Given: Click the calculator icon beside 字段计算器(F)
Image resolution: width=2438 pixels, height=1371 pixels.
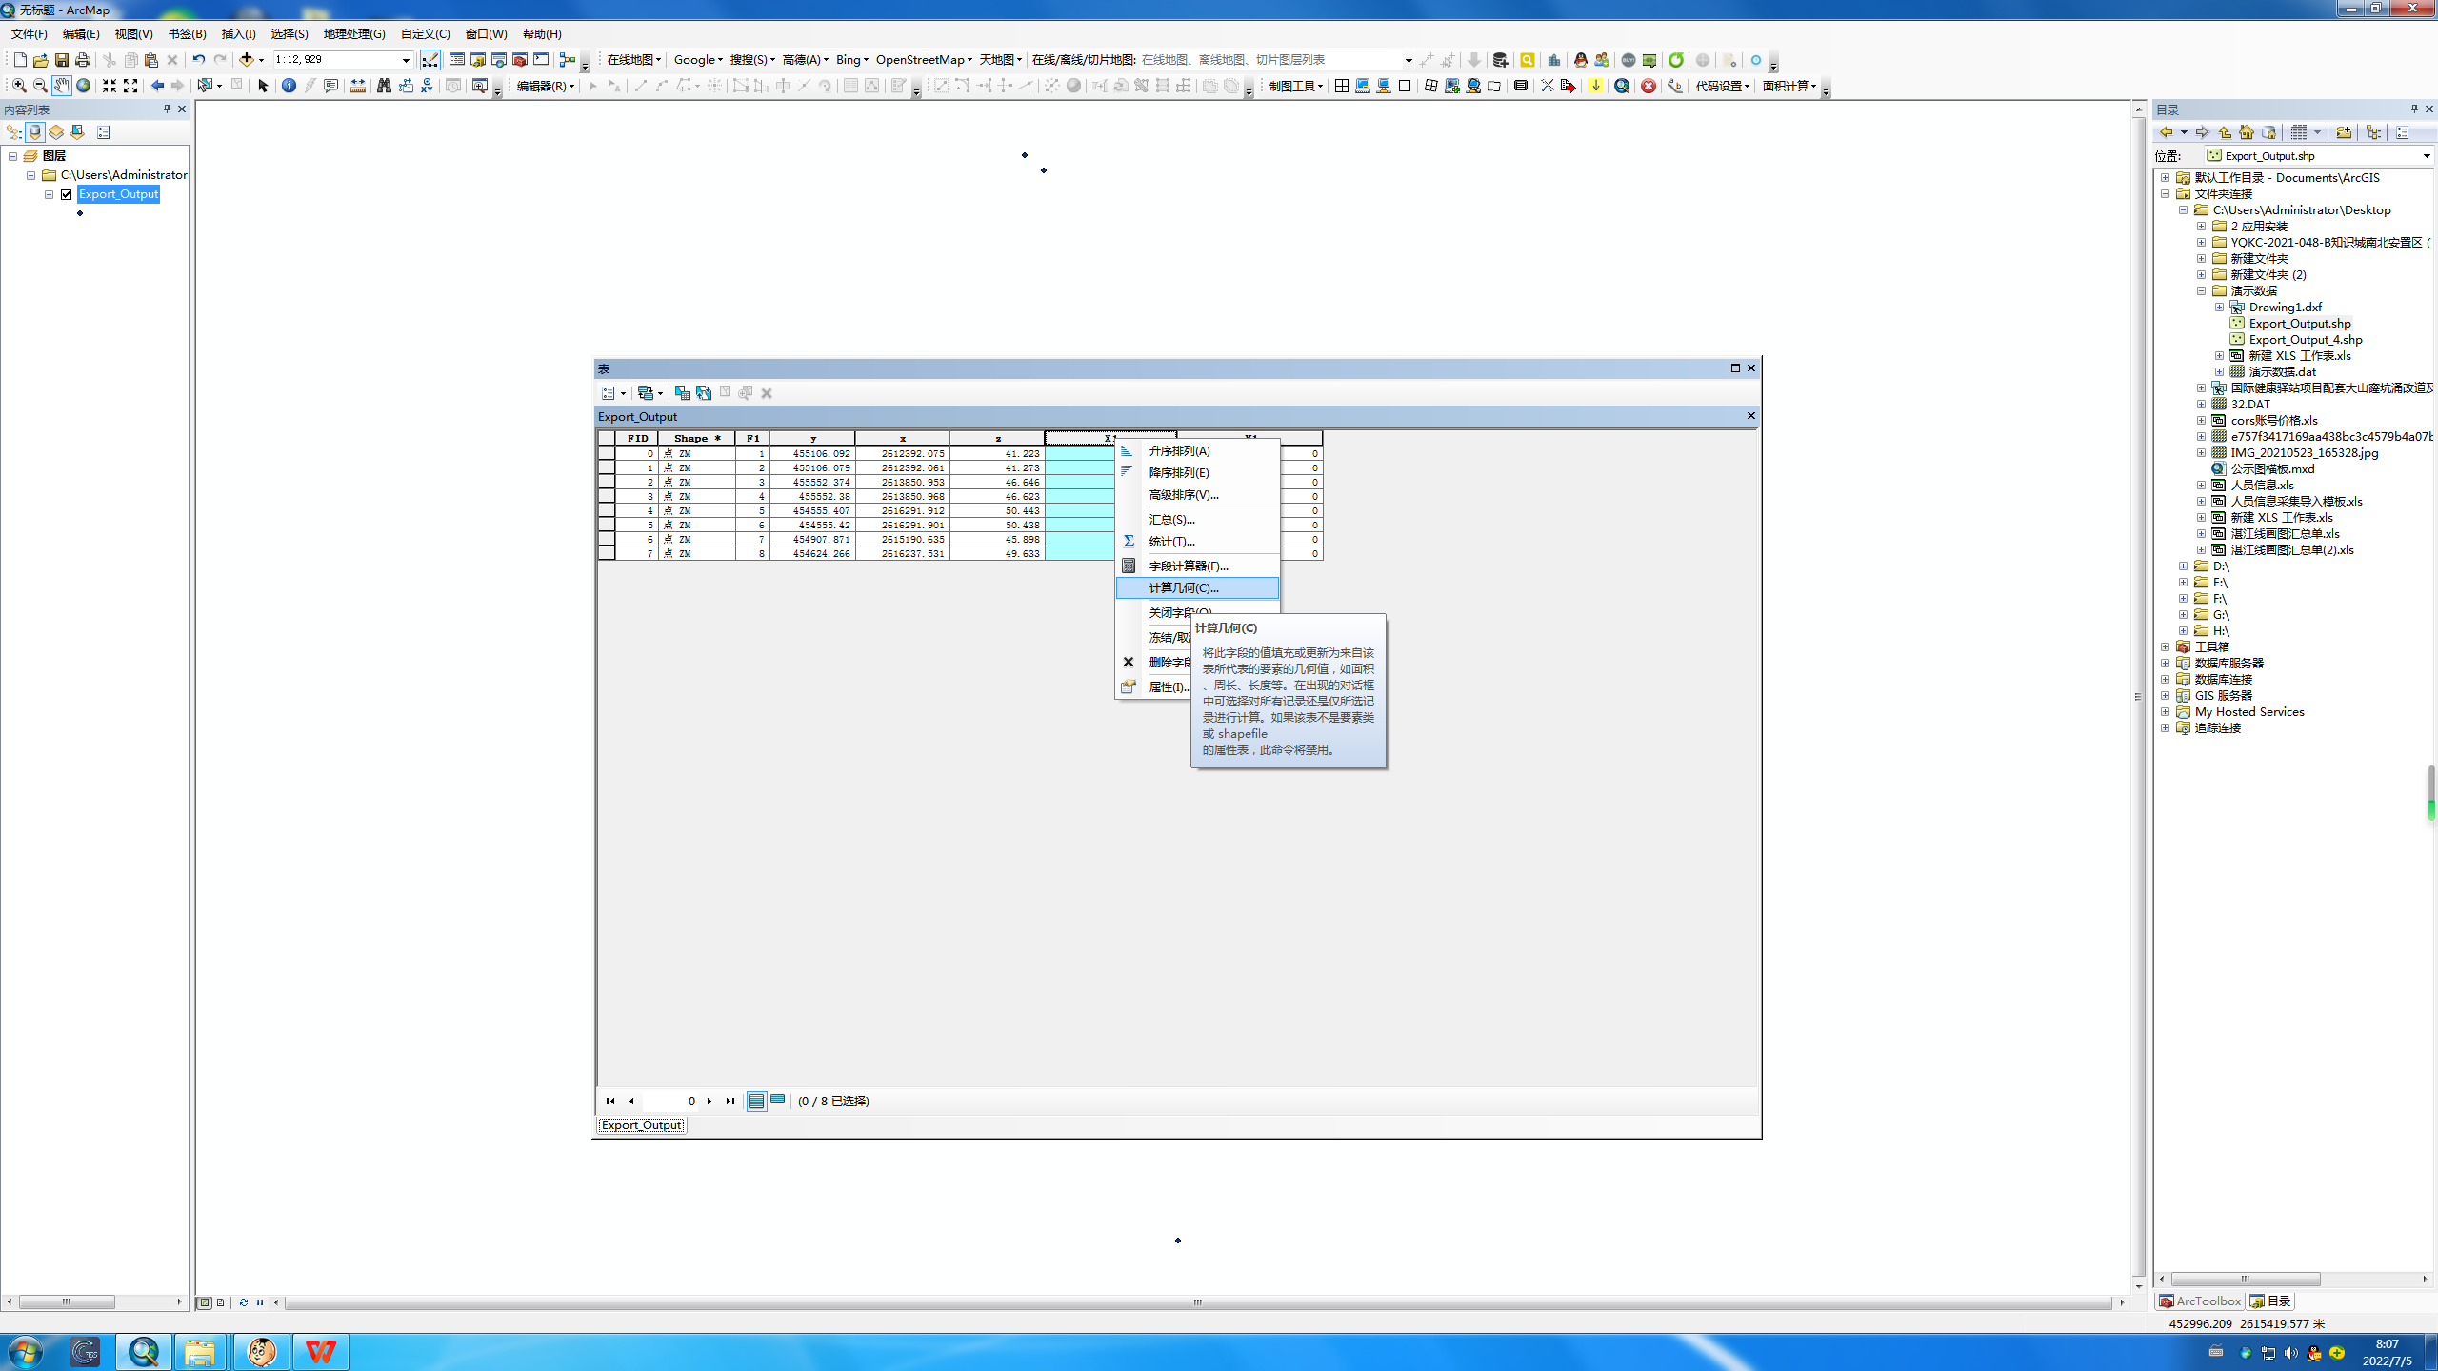Looking at the screenshot, I should click(1129, 566).
